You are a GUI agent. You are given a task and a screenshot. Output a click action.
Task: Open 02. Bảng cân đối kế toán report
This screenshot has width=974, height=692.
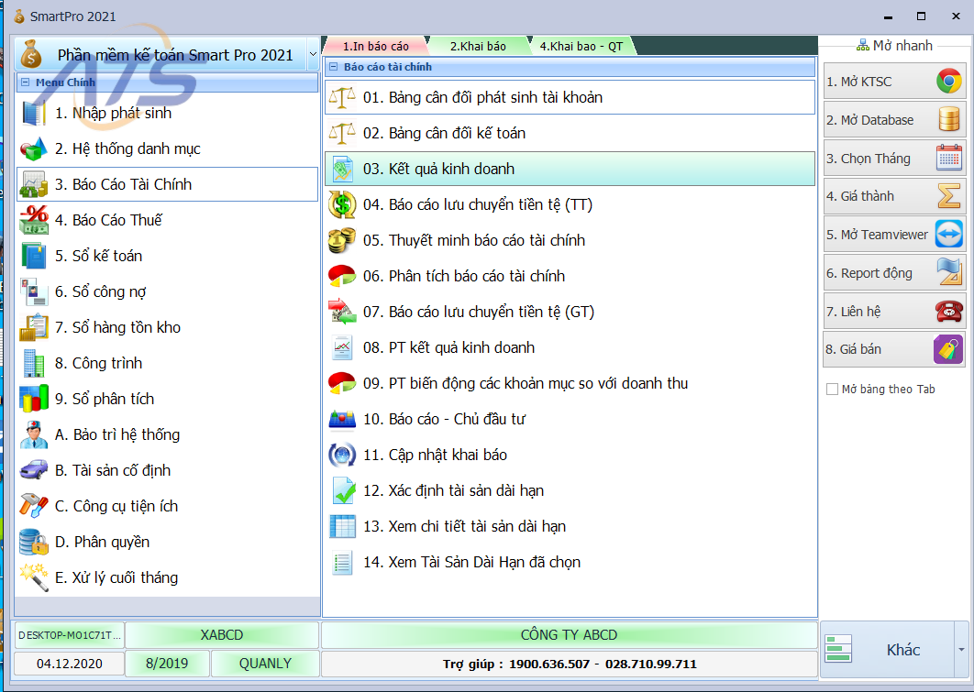click(x=444, y=133)
